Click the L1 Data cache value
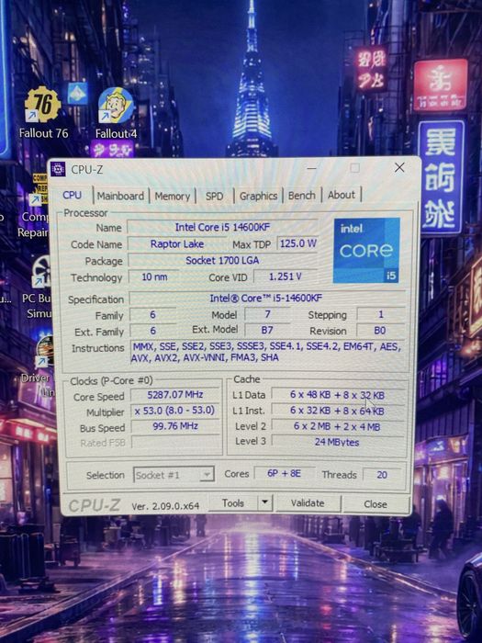 (x=338, y=395)
